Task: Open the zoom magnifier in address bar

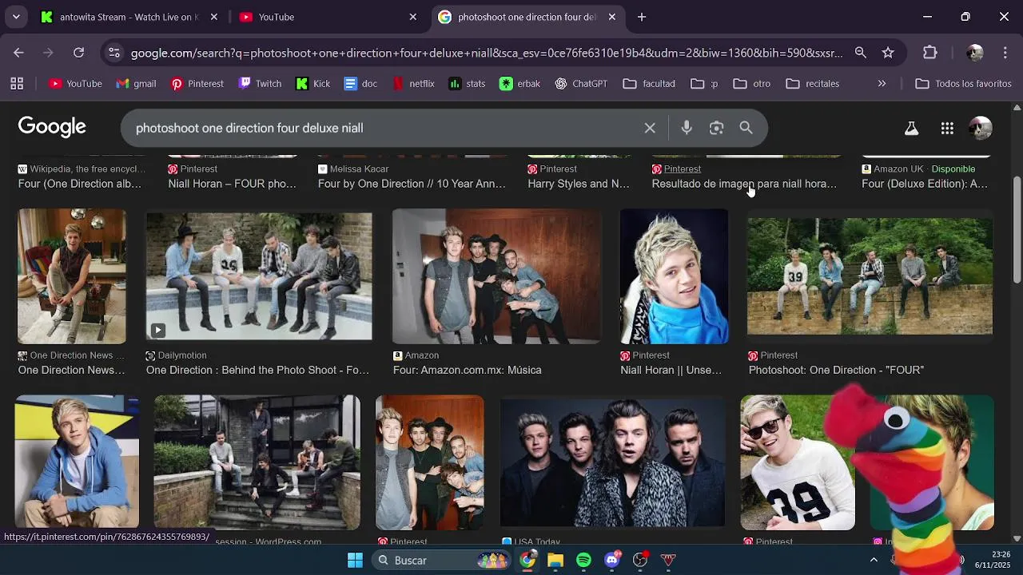Action: click(x=861, y=53)
